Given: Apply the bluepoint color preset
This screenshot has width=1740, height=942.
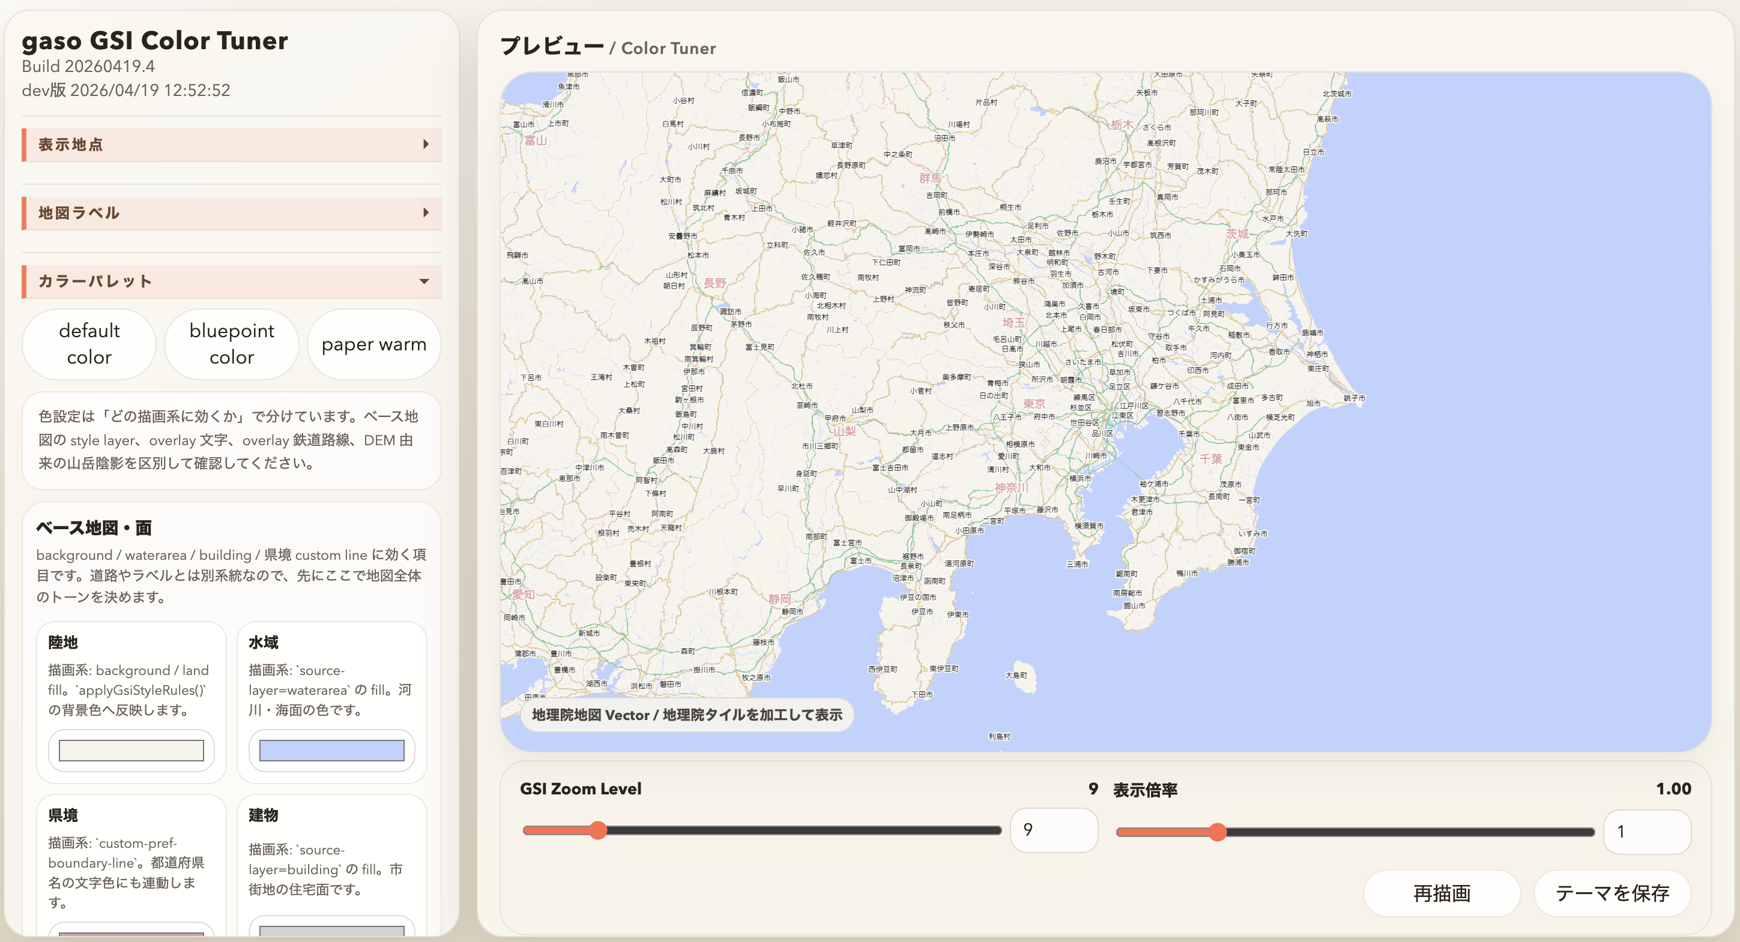Looking at the screenshot, I should pos(232,344).
